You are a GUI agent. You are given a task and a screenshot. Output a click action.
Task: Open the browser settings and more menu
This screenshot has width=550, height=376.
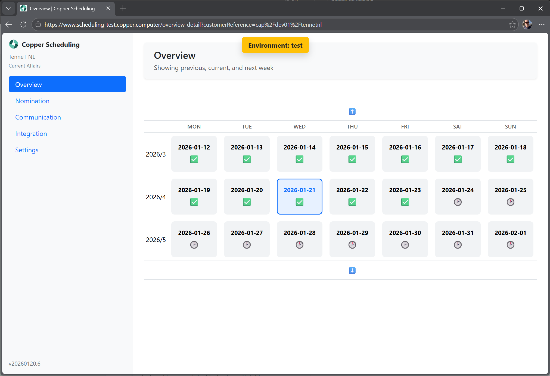pyautogui.click(x=542, y=25)
